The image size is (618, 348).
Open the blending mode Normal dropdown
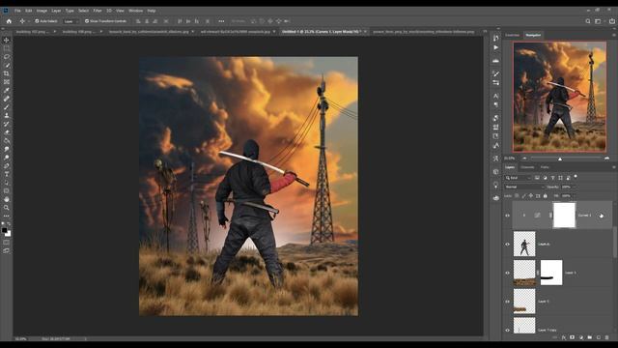[524, 187]
